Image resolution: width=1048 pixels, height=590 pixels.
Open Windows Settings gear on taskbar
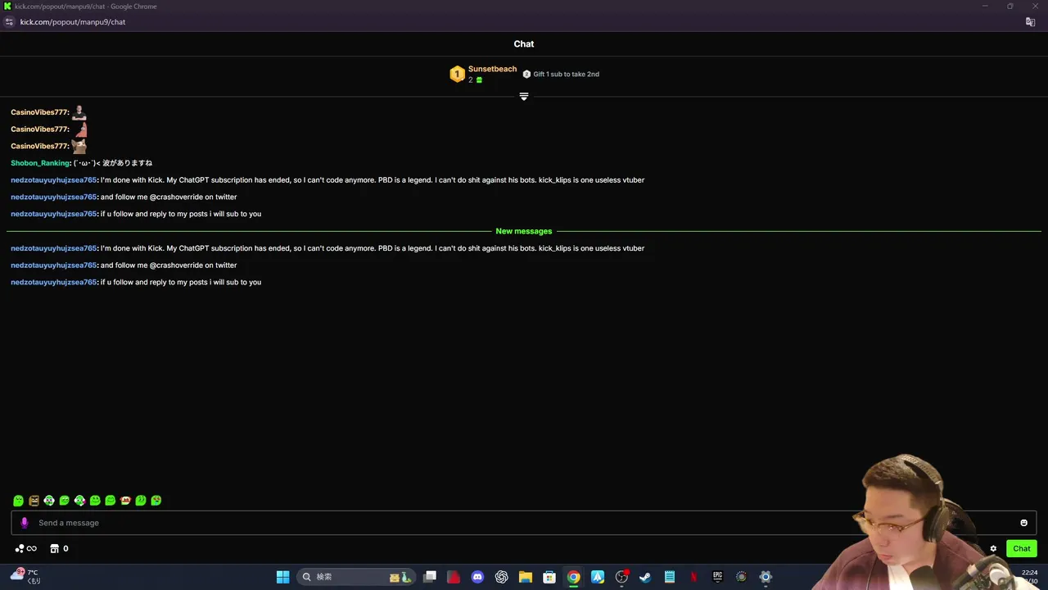click(x=766, y=577)
